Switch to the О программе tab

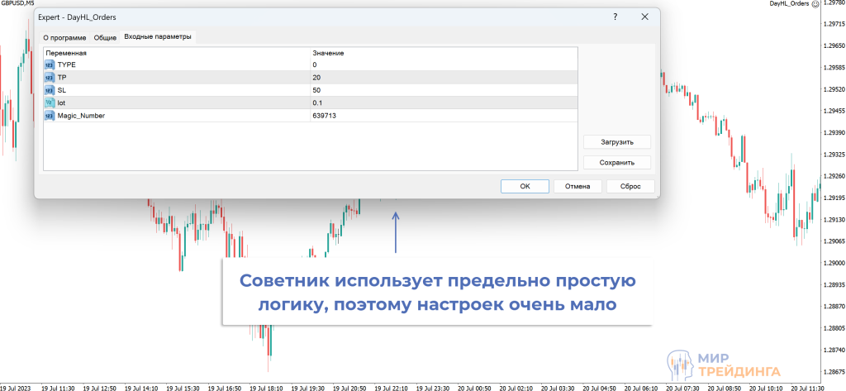tap(64, 37)
